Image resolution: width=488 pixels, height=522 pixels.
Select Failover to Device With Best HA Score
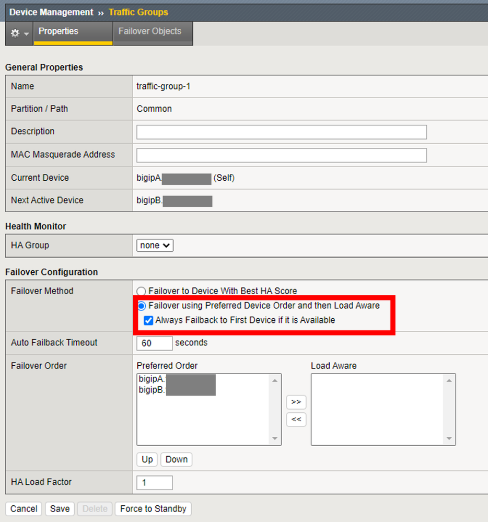click(142, 291)
